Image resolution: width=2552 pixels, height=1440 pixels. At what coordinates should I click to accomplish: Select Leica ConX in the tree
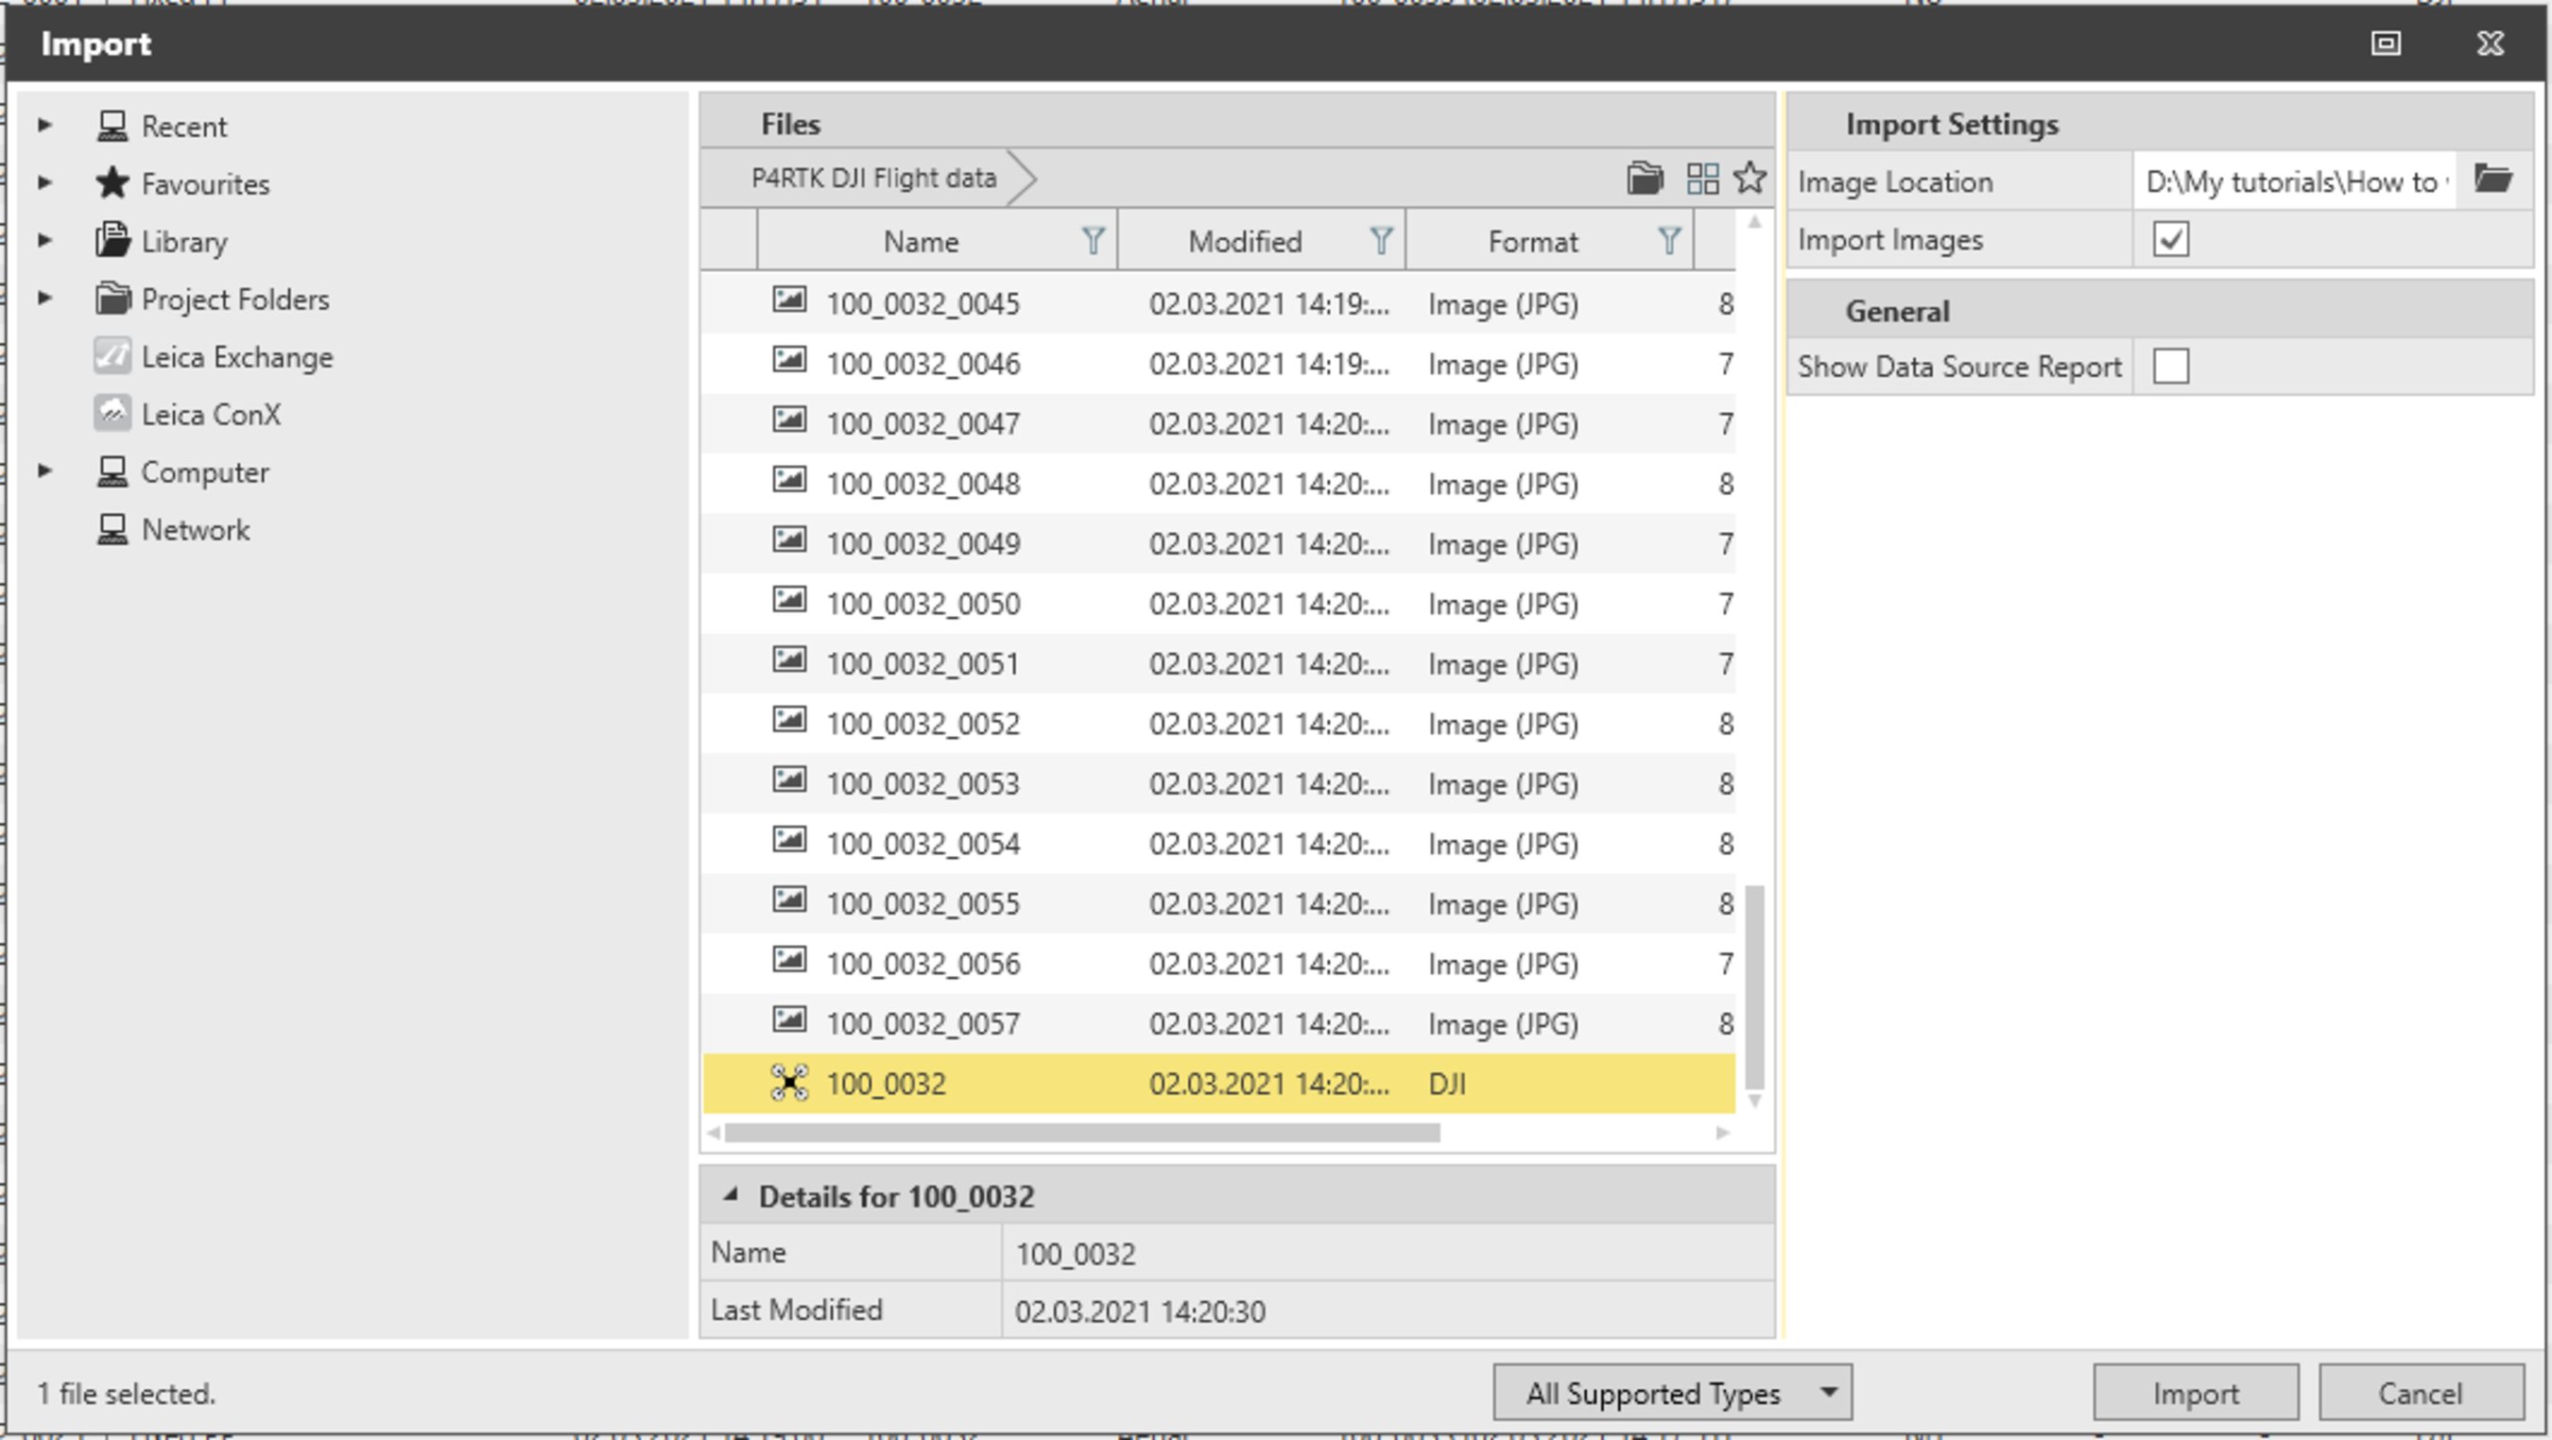211,414
